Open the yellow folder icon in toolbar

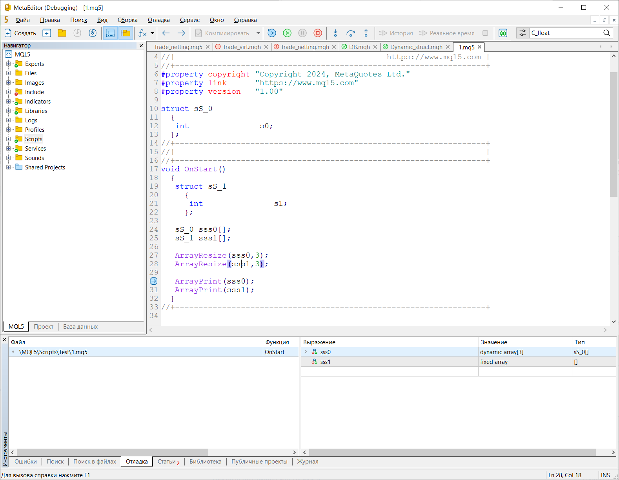click(x=62, y=33)
